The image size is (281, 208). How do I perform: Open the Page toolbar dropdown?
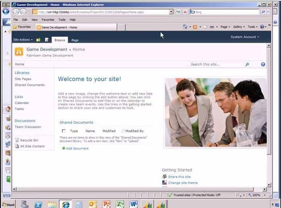225,27
